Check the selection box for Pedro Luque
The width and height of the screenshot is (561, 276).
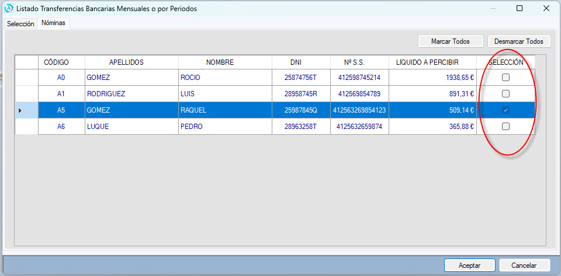click(506, 127)
